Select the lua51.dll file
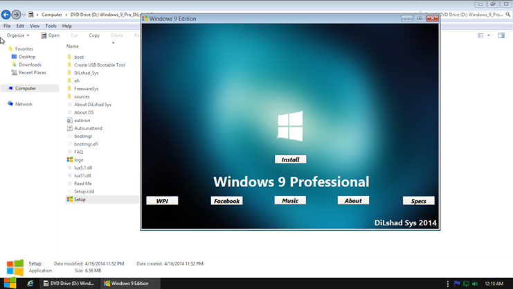The width and height of the screenshot is (513, 289). click(82, 175)
